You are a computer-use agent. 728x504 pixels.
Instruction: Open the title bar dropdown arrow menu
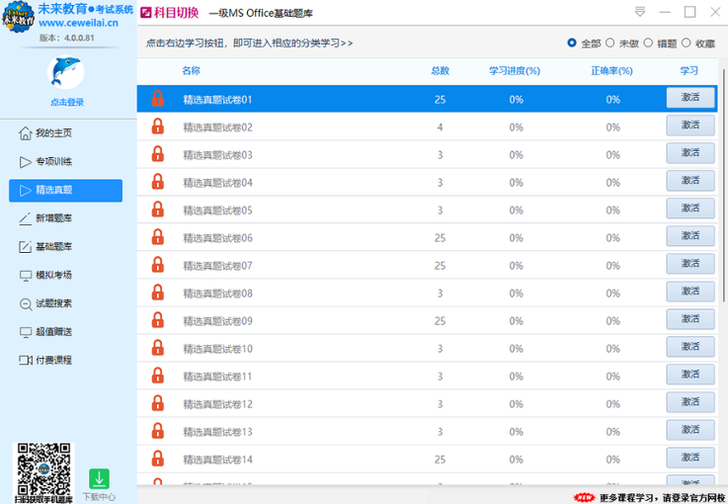[x=641, y=13]
